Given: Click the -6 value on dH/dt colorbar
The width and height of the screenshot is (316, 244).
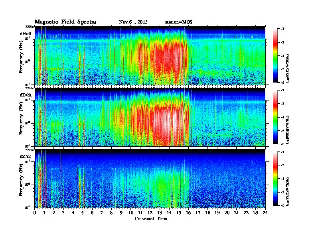Looking at the screenshot, I should [x=282, y=83].
